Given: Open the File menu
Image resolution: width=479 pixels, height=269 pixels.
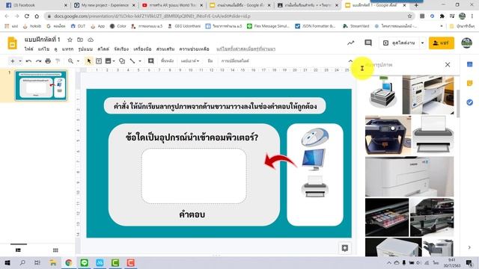Looking at the screenshot, I should tap(28, 49).
